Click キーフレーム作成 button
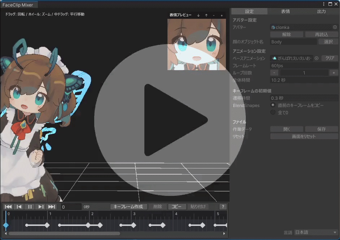The height and width of the screenshot is (240, 340). click(x=128, y=206)
